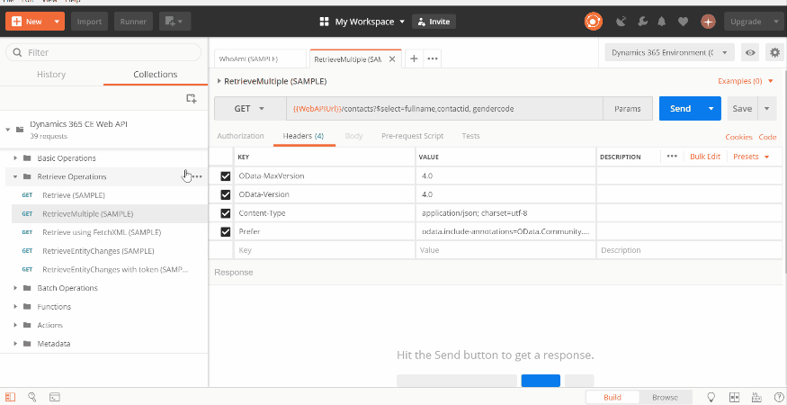Uncheck the Prefer header checkbox

point(226,231)
